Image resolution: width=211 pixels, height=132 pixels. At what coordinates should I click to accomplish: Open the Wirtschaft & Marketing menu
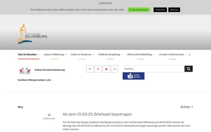(139, 55)
